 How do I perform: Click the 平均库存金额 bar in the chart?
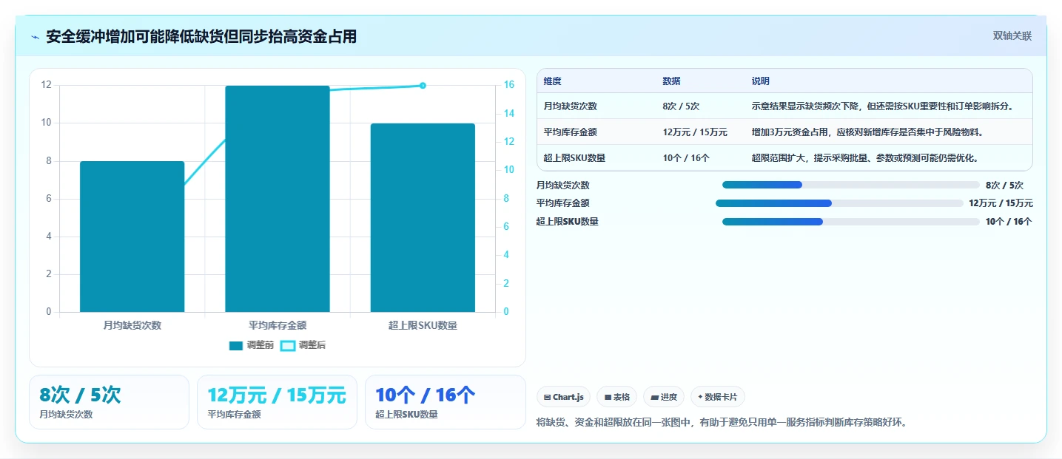(278, 199)
